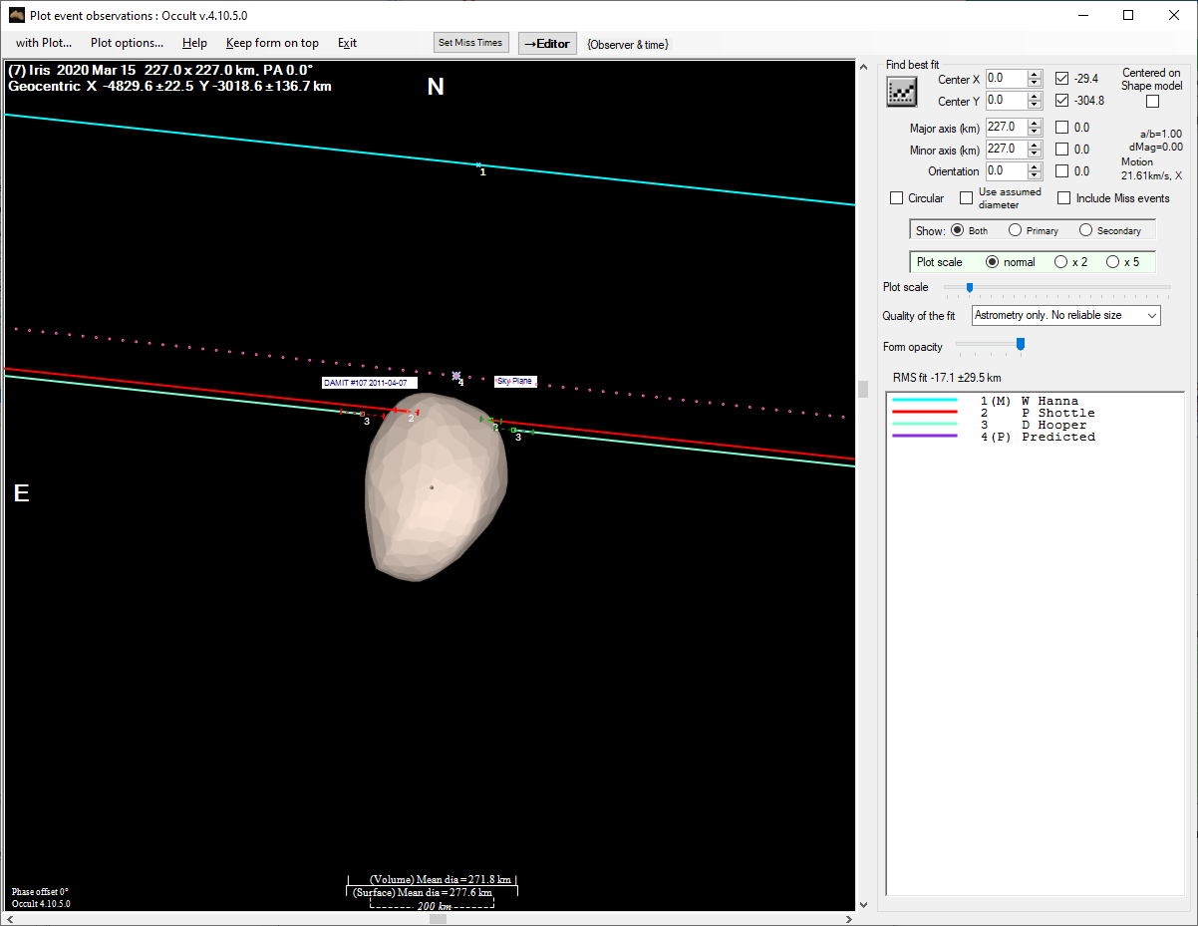Increase Minor axis with its up arrow
Viewport: 1198px width, 926px height.
coord(1035,145)
